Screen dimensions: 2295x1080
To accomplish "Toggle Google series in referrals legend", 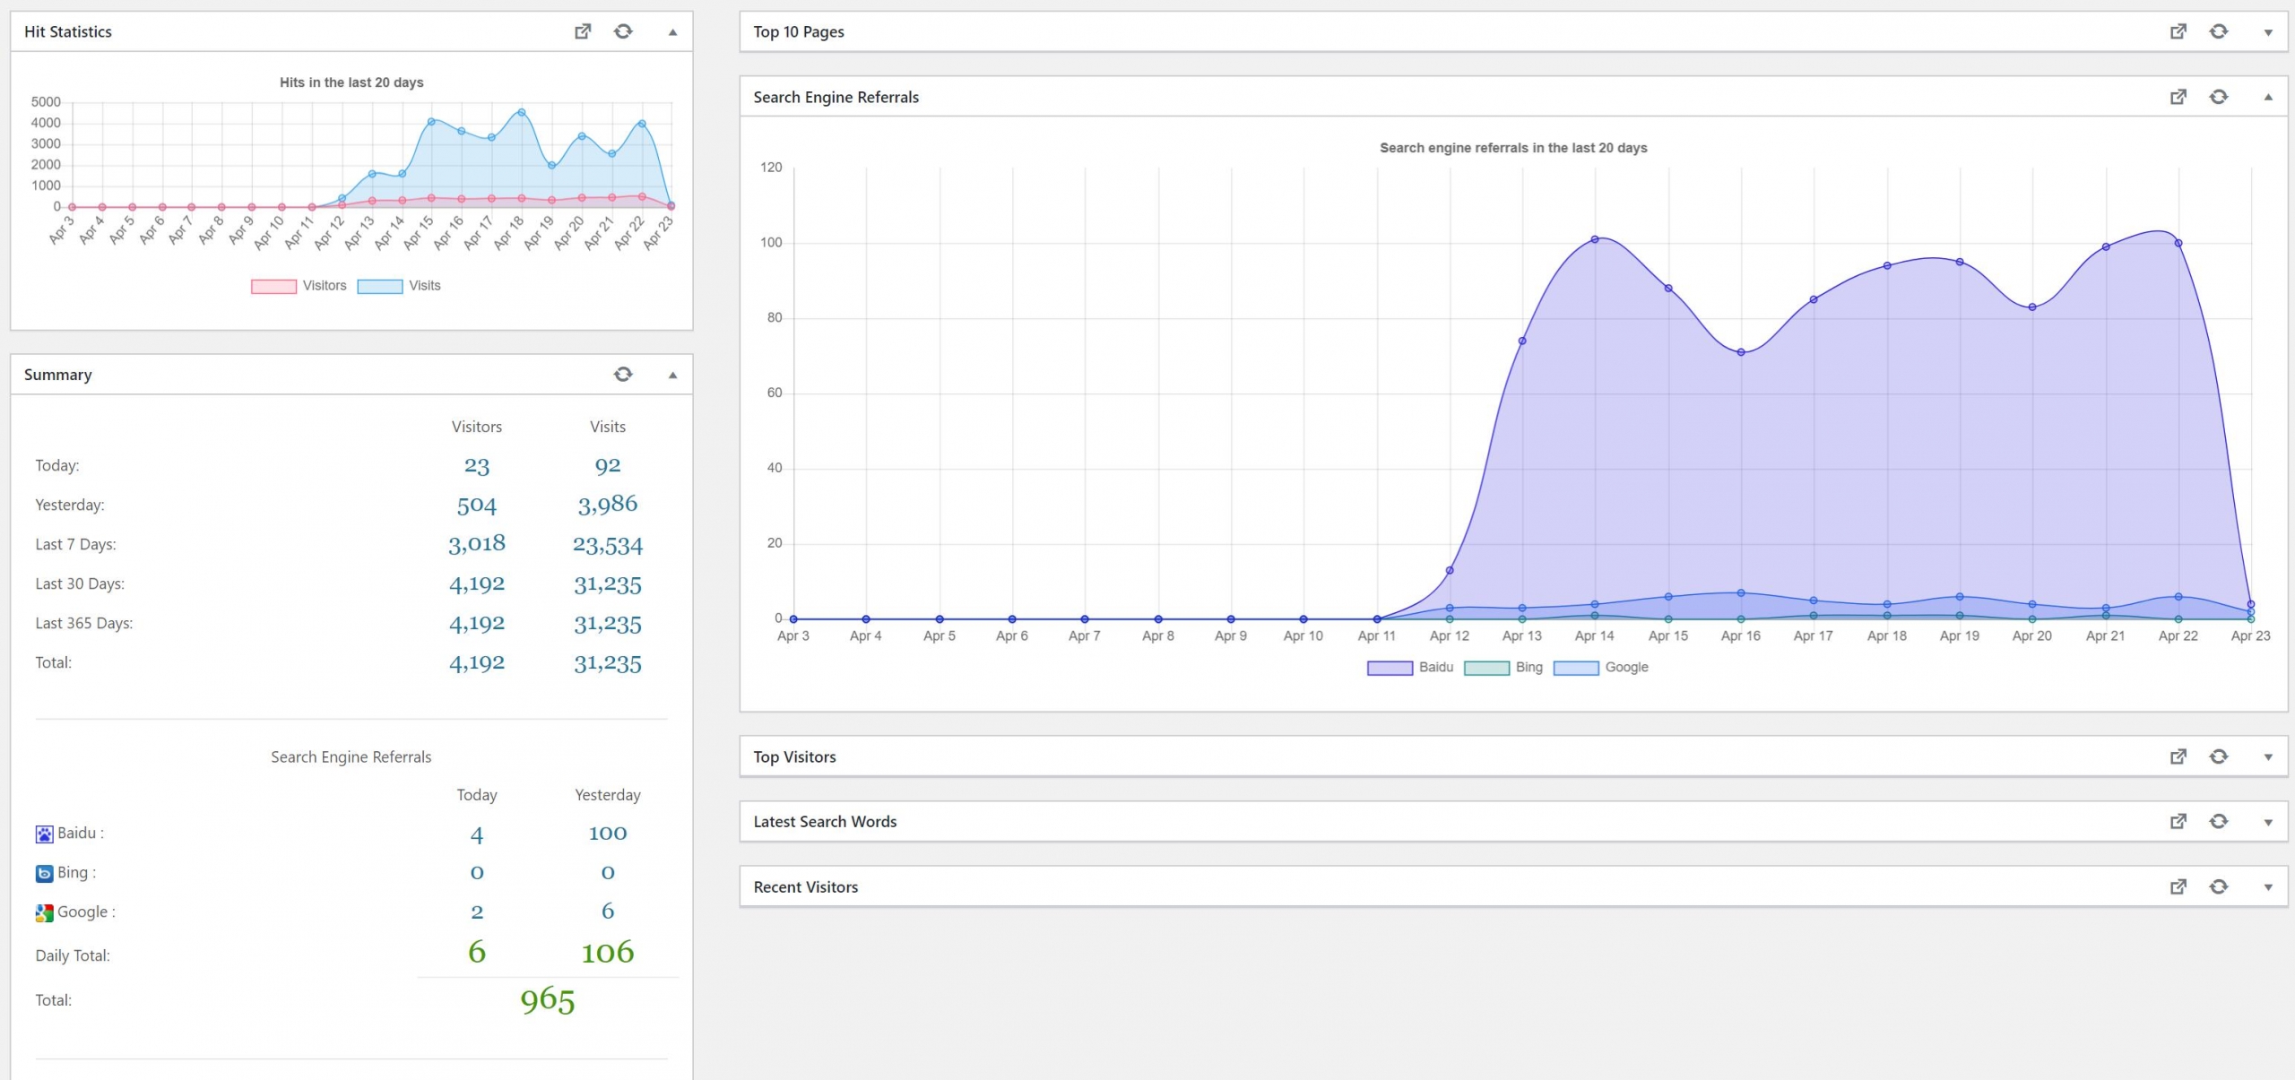I will [1600, 668].
